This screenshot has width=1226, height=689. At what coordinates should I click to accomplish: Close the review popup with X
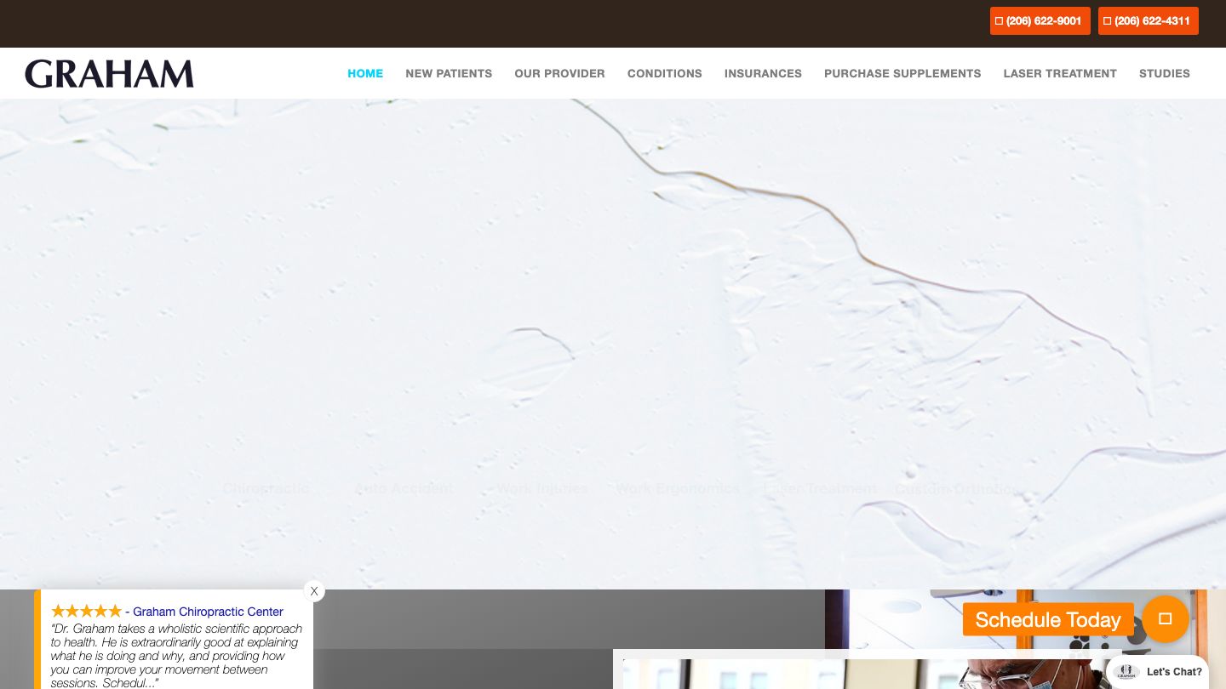(x=314, y=591)
